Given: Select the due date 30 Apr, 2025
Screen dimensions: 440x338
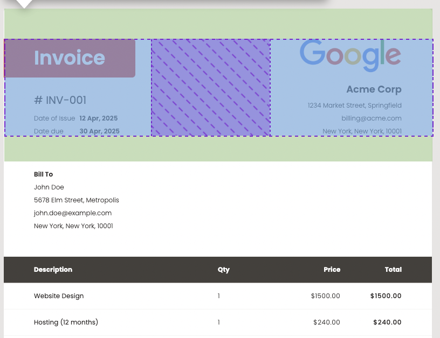Looking at the screenshot, I should [x=99, y=131].
